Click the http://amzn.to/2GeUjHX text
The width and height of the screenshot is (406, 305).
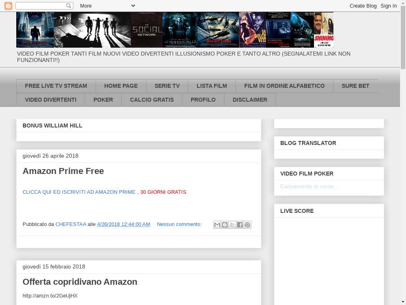click(50, 295)
